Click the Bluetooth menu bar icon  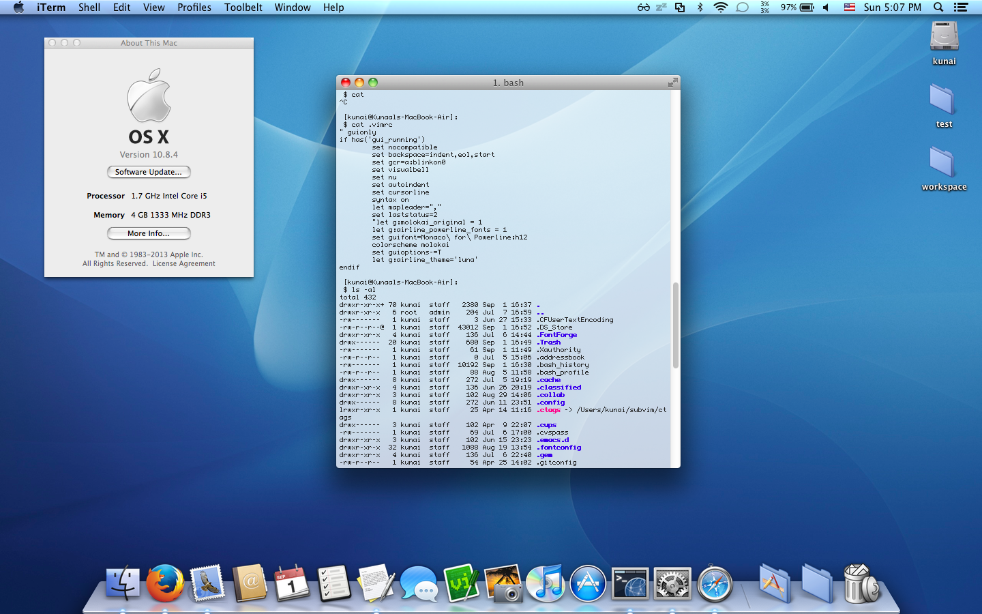(700, 8)
